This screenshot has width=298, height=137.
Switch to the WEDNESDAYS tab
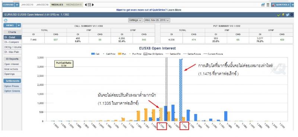(x=74, y=5)
